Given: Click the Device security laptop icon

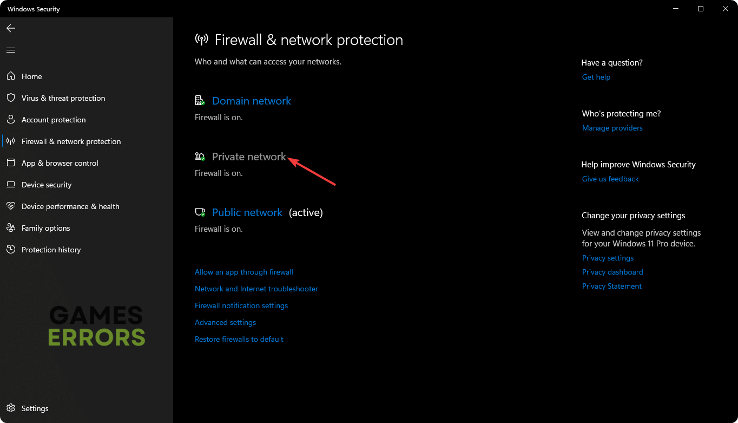Looking at the screenshot, I should pyautogui.click(x=11, y=185).
